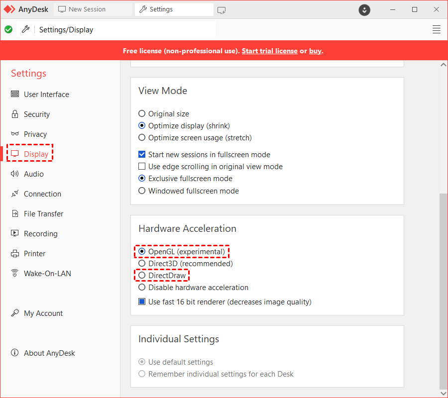Select Original size view mode
This screenshot has height=398, width=448.
click(x=142, y=114)
